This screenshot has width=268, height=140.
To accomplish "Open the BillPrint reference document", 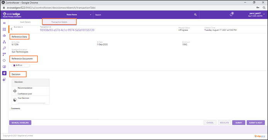I will (x=21, y=66).
